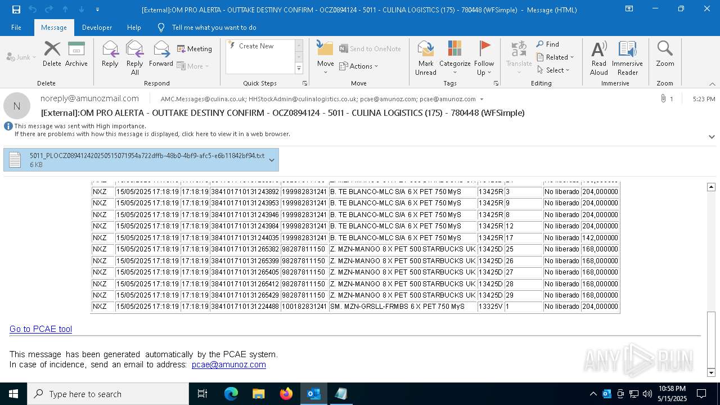Click the attachment paperclip count
The height and width of the screenshot is (405, 720).
[x=667, y=99]
